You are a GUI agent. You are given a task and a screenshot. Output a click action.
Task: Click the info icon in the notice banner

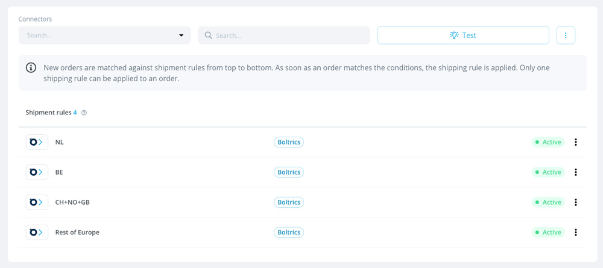[31, 68]
